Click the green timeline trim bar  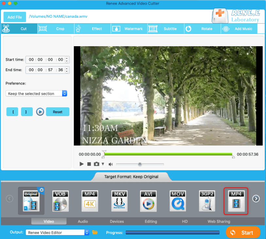tap(168, 154)
